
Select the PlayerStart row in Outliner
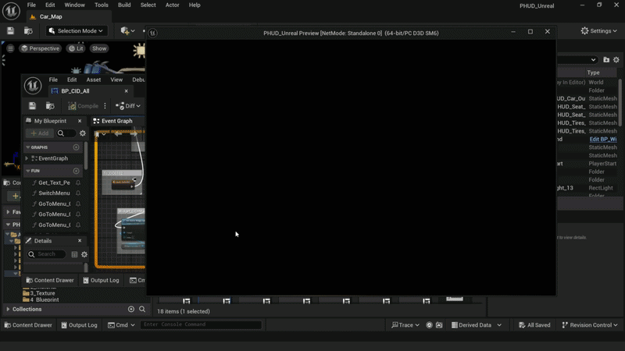pos(586,164)
